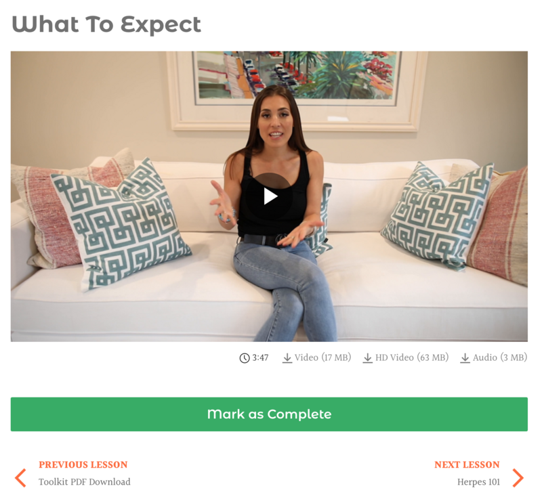Image resolution: width=542 pixels, height=501 pixels.
Task: Click the 3:47 video duration label
Action: point(260,357)
